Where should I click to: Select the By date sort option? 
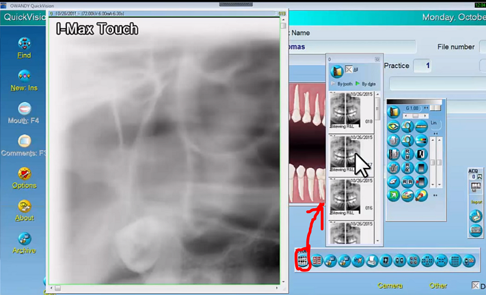point(365,84)
